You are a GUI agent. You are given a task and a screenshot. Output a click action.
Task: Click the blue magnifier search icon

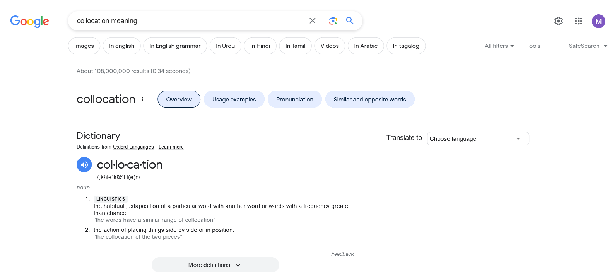click(350, 21)
